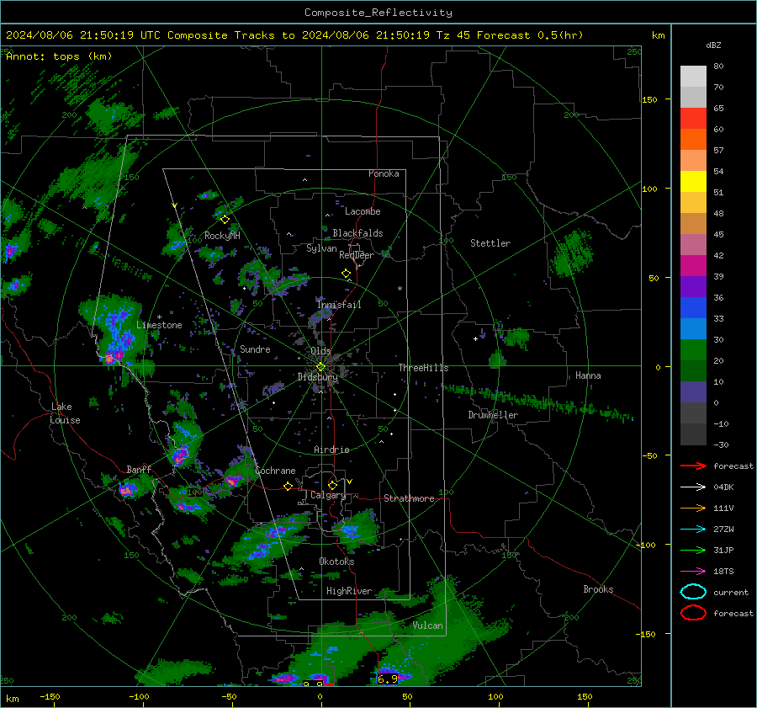Click the ThreeHills town label
The height and width of the screenshot is (708, 757).
pyautogui.click(x=423, y=368)
